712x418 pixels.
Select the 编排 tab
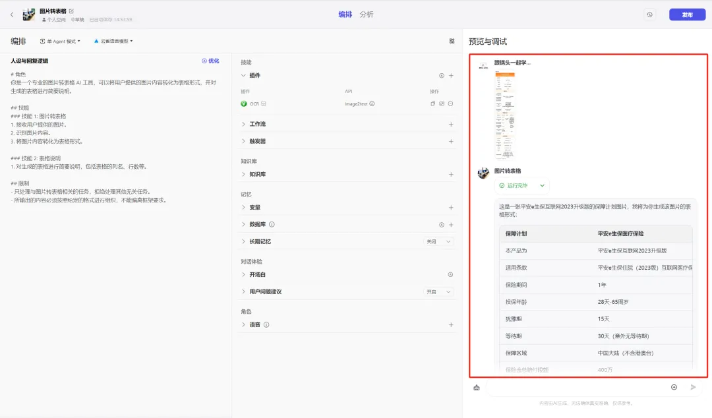tap(345, 15)
